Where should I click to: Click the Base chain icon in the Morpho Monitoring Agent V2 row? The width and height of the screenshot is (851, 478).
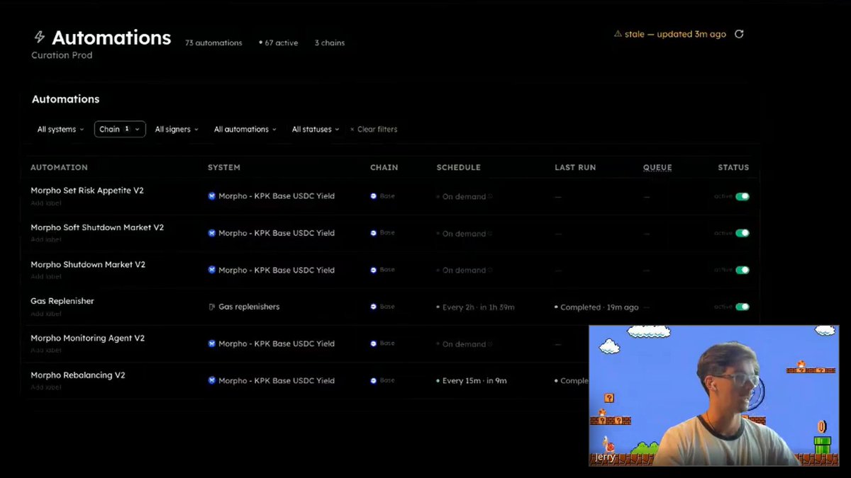[374, 343]
